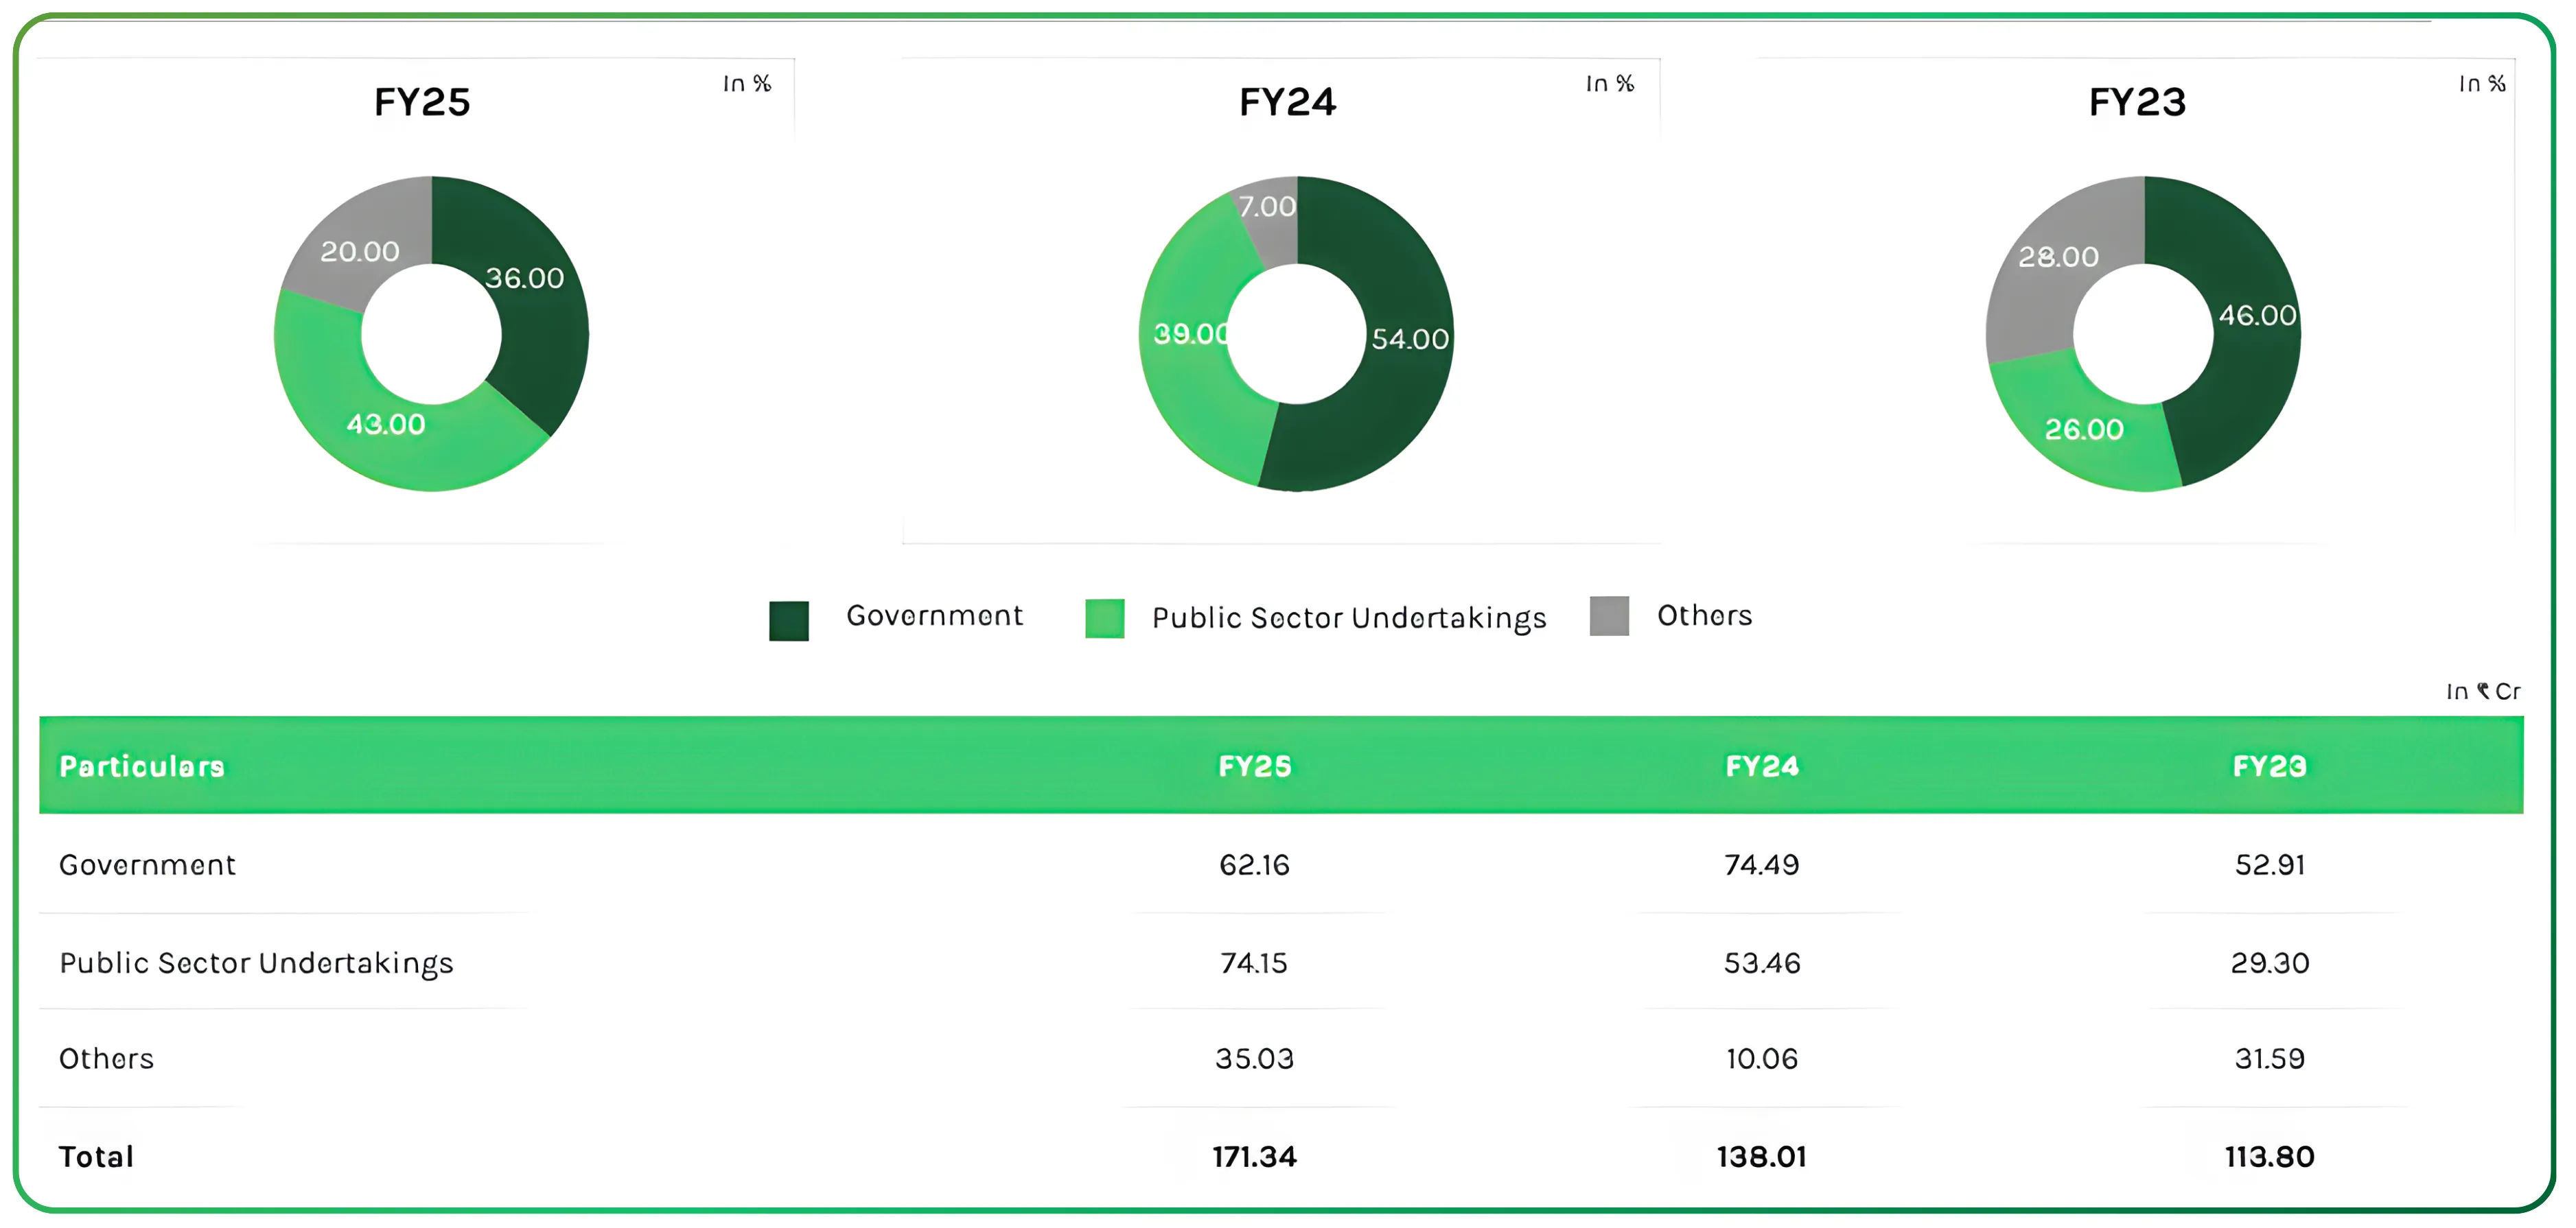Click the FY25 table column header

(x=1254, y=766)
